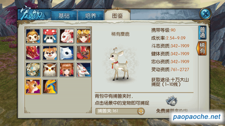Select the Shiba dog pet icon

[x=50, y=53]
